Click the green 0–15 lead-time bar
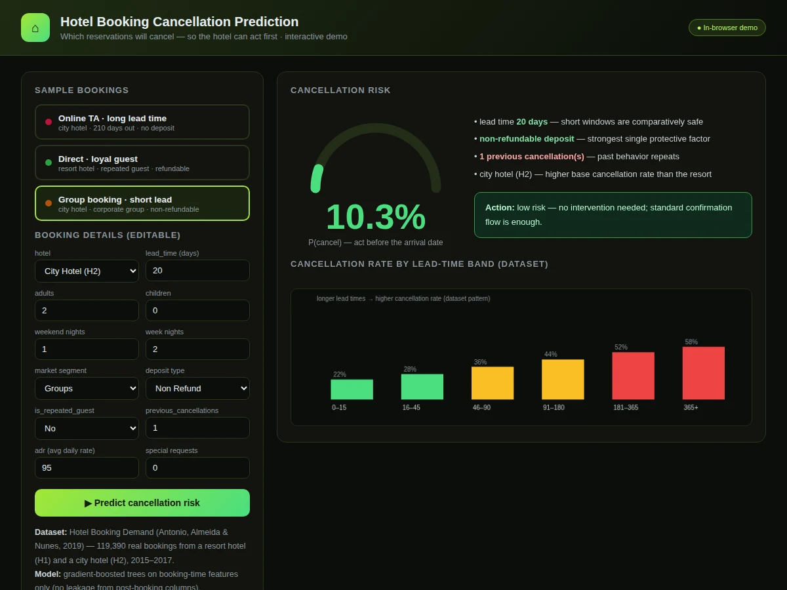 (x=352, y=389)
